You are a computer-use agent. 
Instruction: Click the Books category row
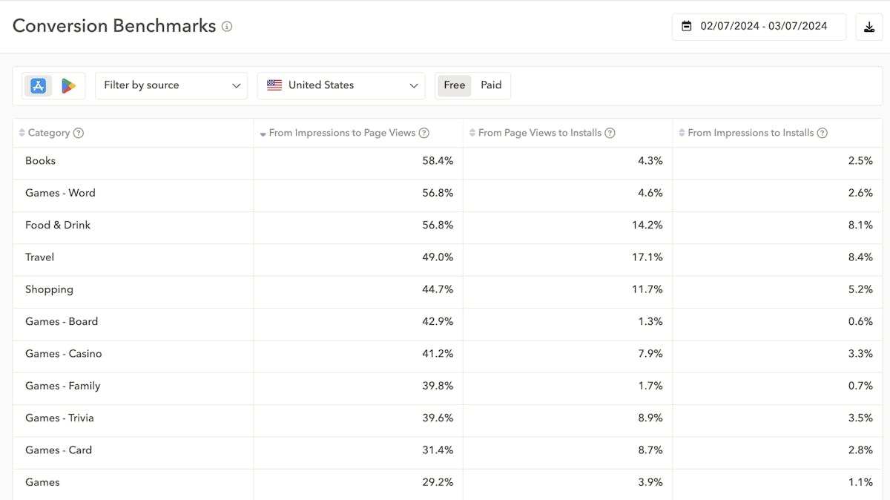click(41, 161)
